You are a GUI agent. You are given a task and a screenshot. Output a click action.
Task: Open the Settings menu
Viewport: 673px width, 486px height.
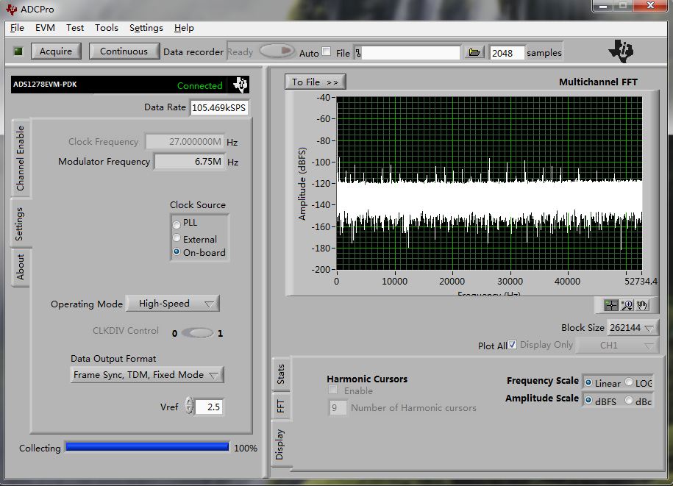click(x=146, y=28)
